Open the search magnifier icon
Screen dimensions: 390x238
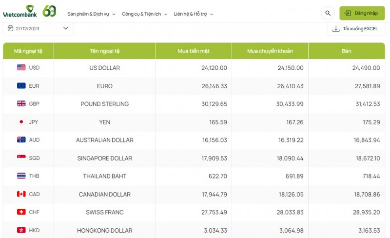[x=328, y=13]
